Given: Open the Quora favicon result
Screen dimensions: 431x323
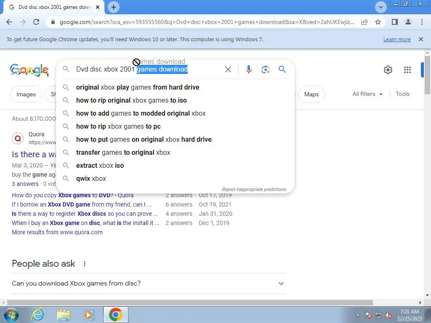Looking at the screenshot, I should click(x=18, y=138).
